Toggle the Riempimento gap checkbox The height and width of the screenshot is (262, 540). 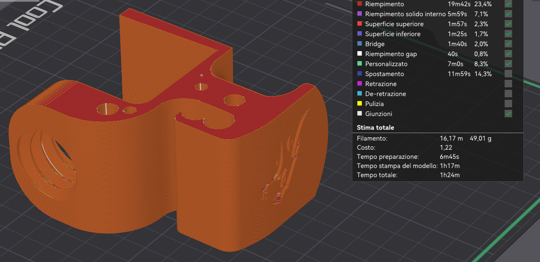[508, 54]
